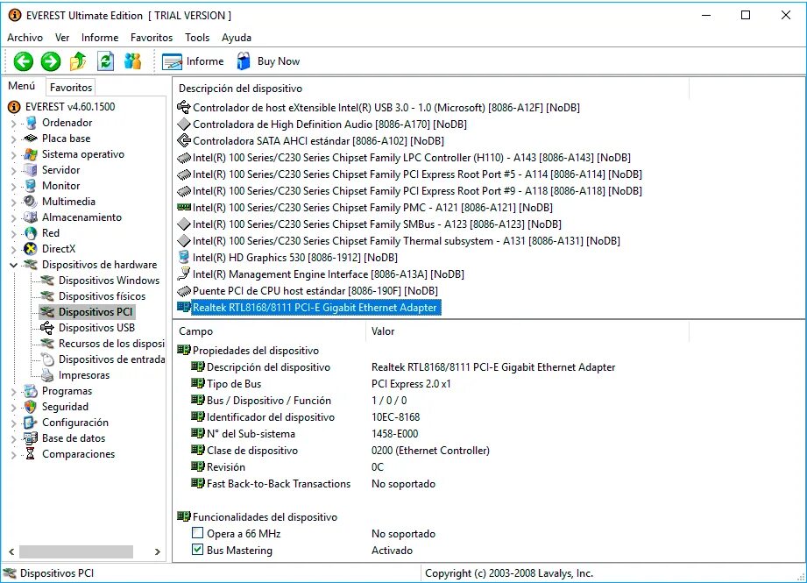Select the Intel Management Engine Interface row

pos(328,274)
